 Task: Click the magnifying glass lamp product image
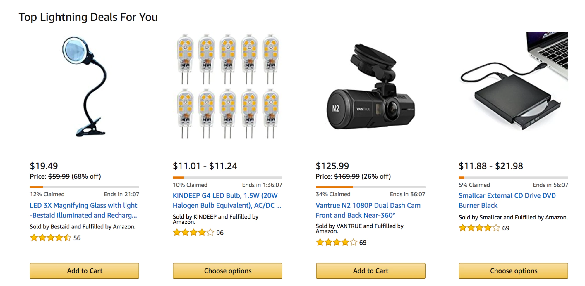point(84,87)
